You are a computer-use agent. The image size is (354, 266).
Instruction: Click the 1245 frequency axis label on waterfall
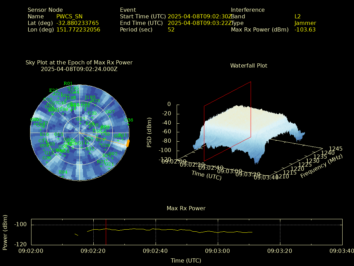336,149
